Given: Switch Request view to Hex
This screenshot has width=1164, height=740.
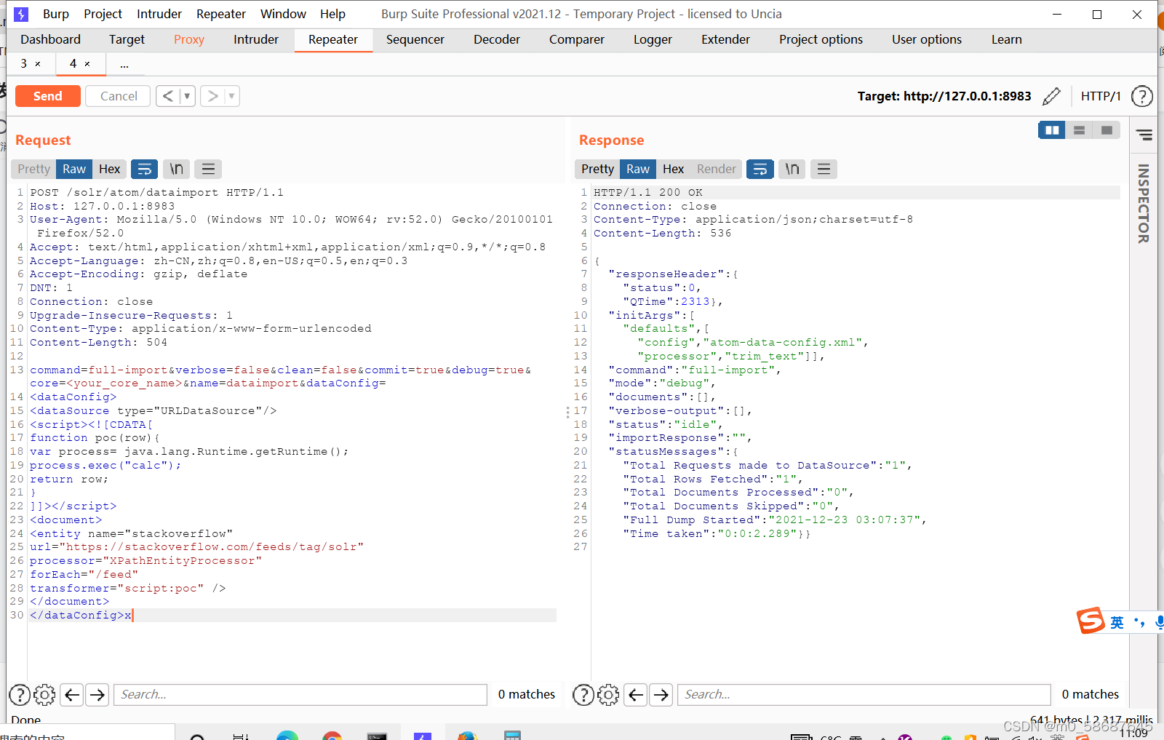Looking at the screenshot, I should coord(110,169).
